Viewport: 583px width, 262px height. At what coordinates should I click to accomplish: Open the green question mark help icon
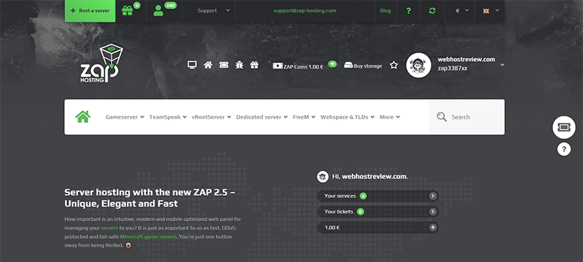click(409, 11)
